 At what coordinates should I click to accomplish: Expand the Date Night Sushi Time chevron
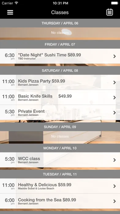click(114, 56)
